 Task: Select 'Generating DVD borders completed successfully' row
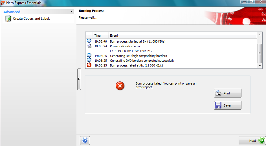[x=172, y=61]
